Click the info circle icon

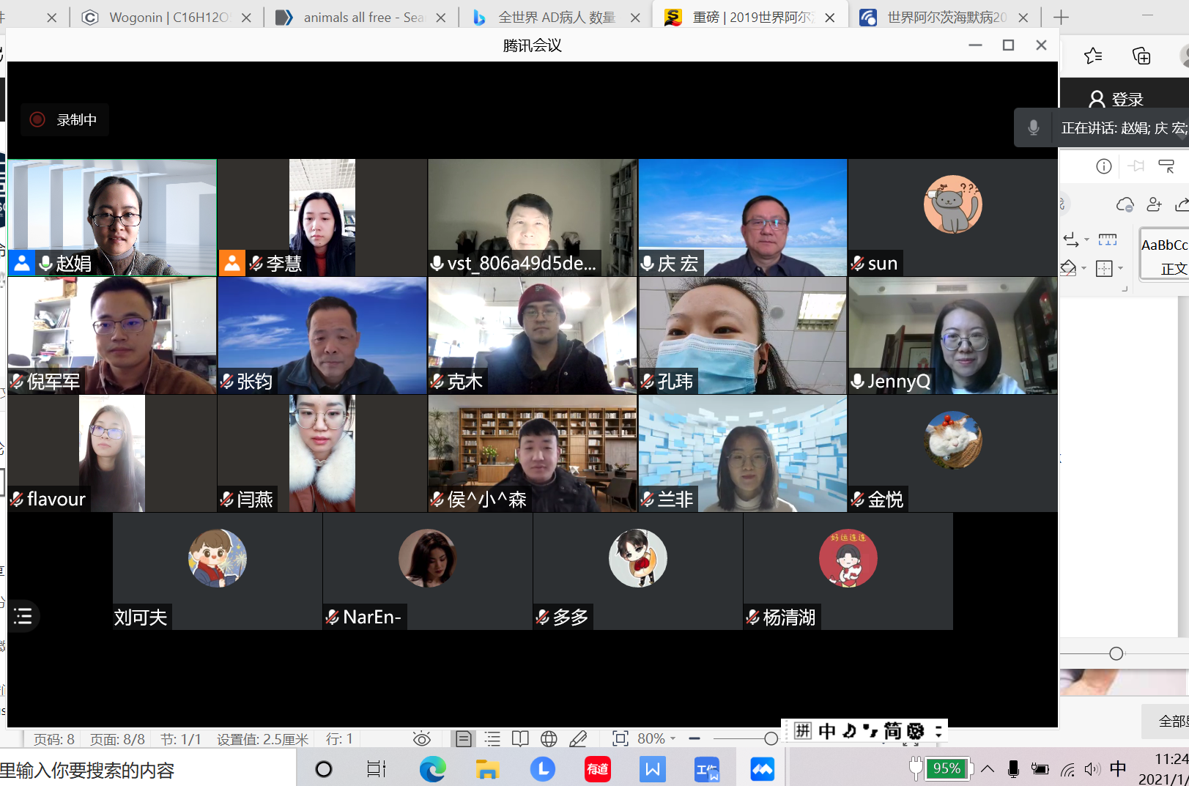(1103, 166)
